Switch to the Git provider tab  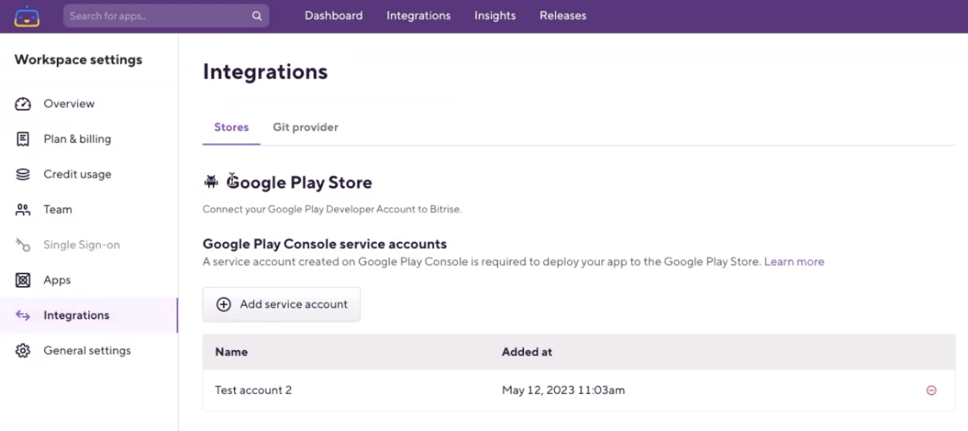coord(305,127)
